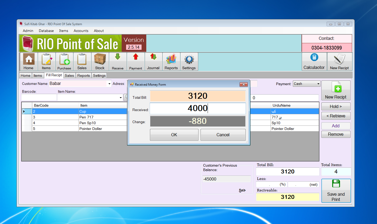Open the Item Name combo box dropdown

point(121,97)
